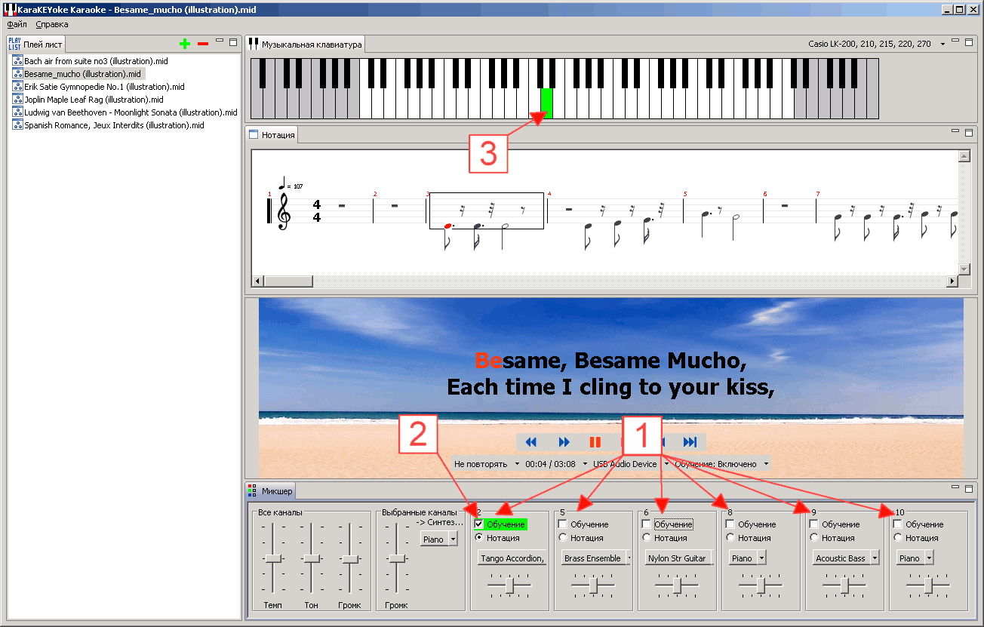This screenshot has height=627, width=984.
Task: Click the Громк slider under Все каналы
Action: pos(350,558)
